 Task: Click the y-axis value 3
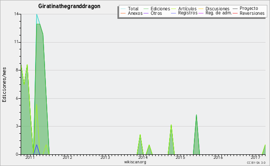click(x=17, y=126)
